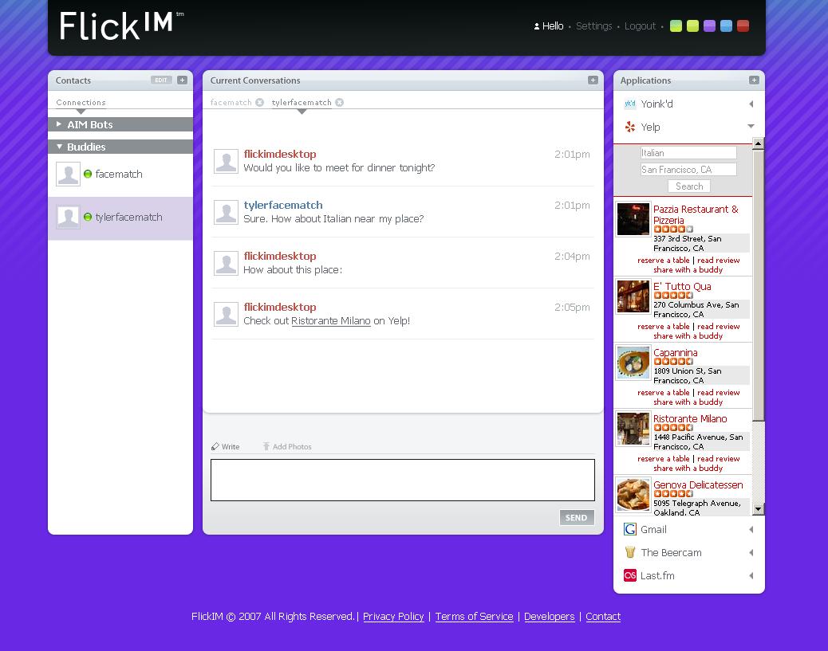Screen dimensions: 828x651
Task: Open the Capannina listing
Action: pyautogui.click(x=675, y=352)
